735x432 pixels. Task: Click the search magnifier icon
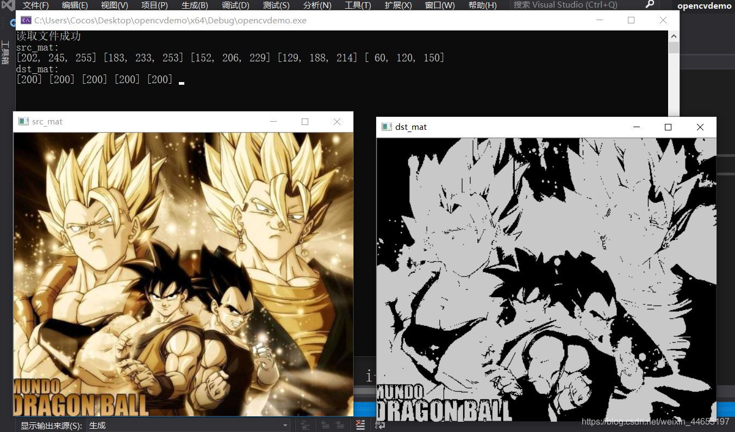tap(650, 4)
